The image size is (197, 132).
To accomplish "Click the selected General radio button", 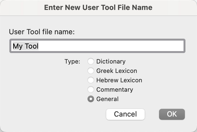I will pyautogui.click(x=91, y=99).
